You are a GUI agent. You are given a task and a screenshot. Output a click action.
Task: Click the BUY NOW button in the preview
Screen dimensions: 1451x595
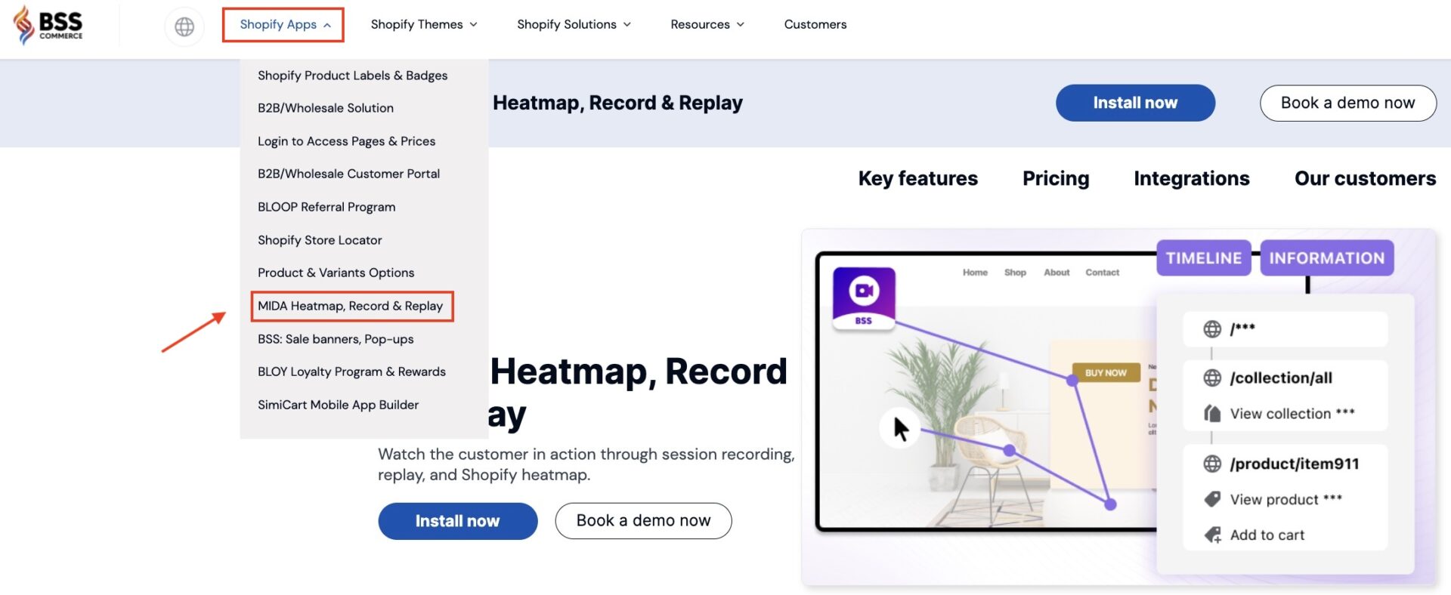click(x=1106, y=372)
